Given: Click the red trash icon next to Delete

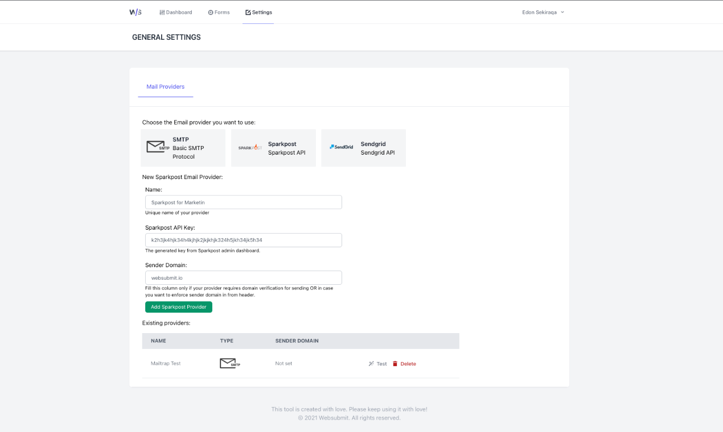Looking at the screenshot, I should click(x=394, y=363).
